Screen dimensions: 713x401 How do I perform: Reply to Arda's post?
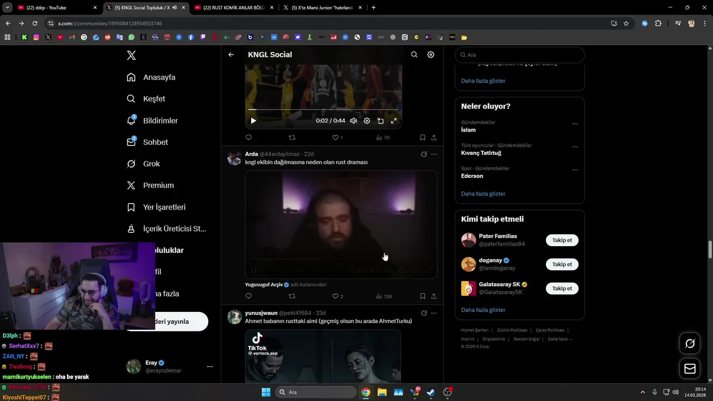pyautogui.click(x=248, y=296)
